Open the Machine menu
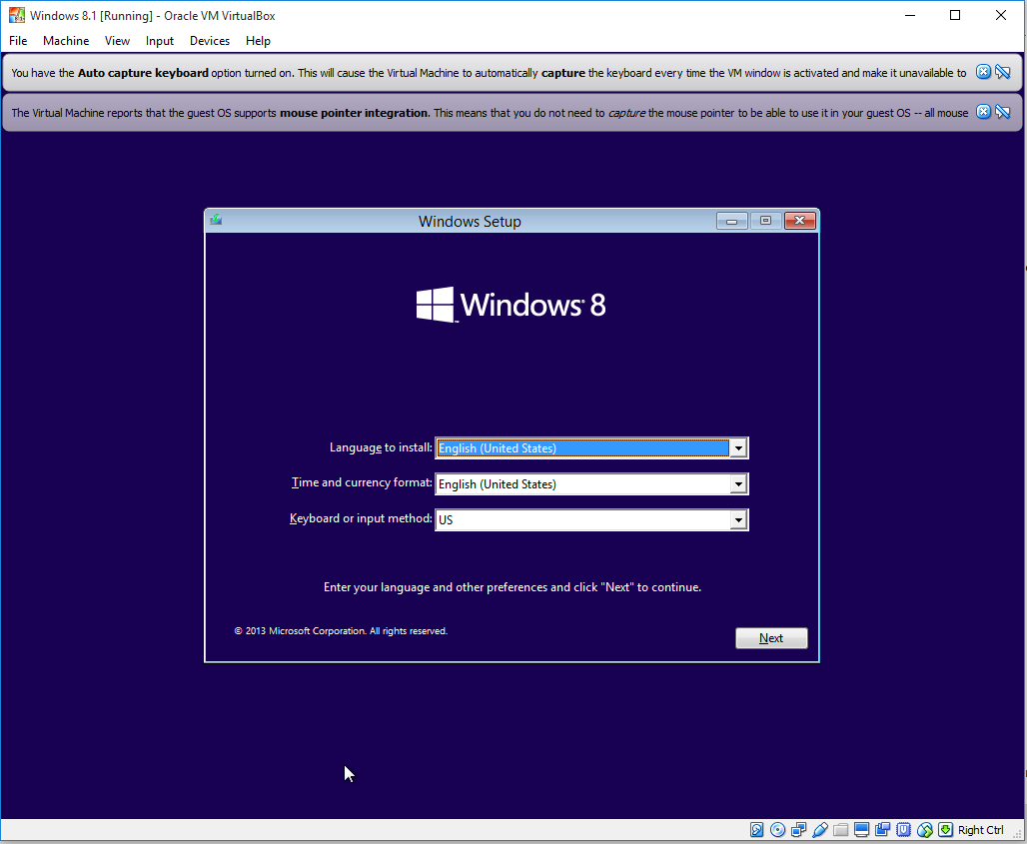This screenshot has width=1027, height=844. point(66,41)
